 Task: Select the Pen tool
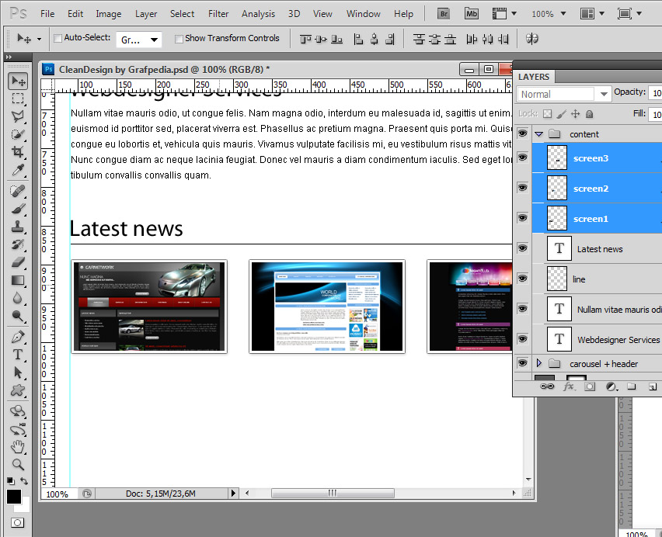(x=18, y=337)
